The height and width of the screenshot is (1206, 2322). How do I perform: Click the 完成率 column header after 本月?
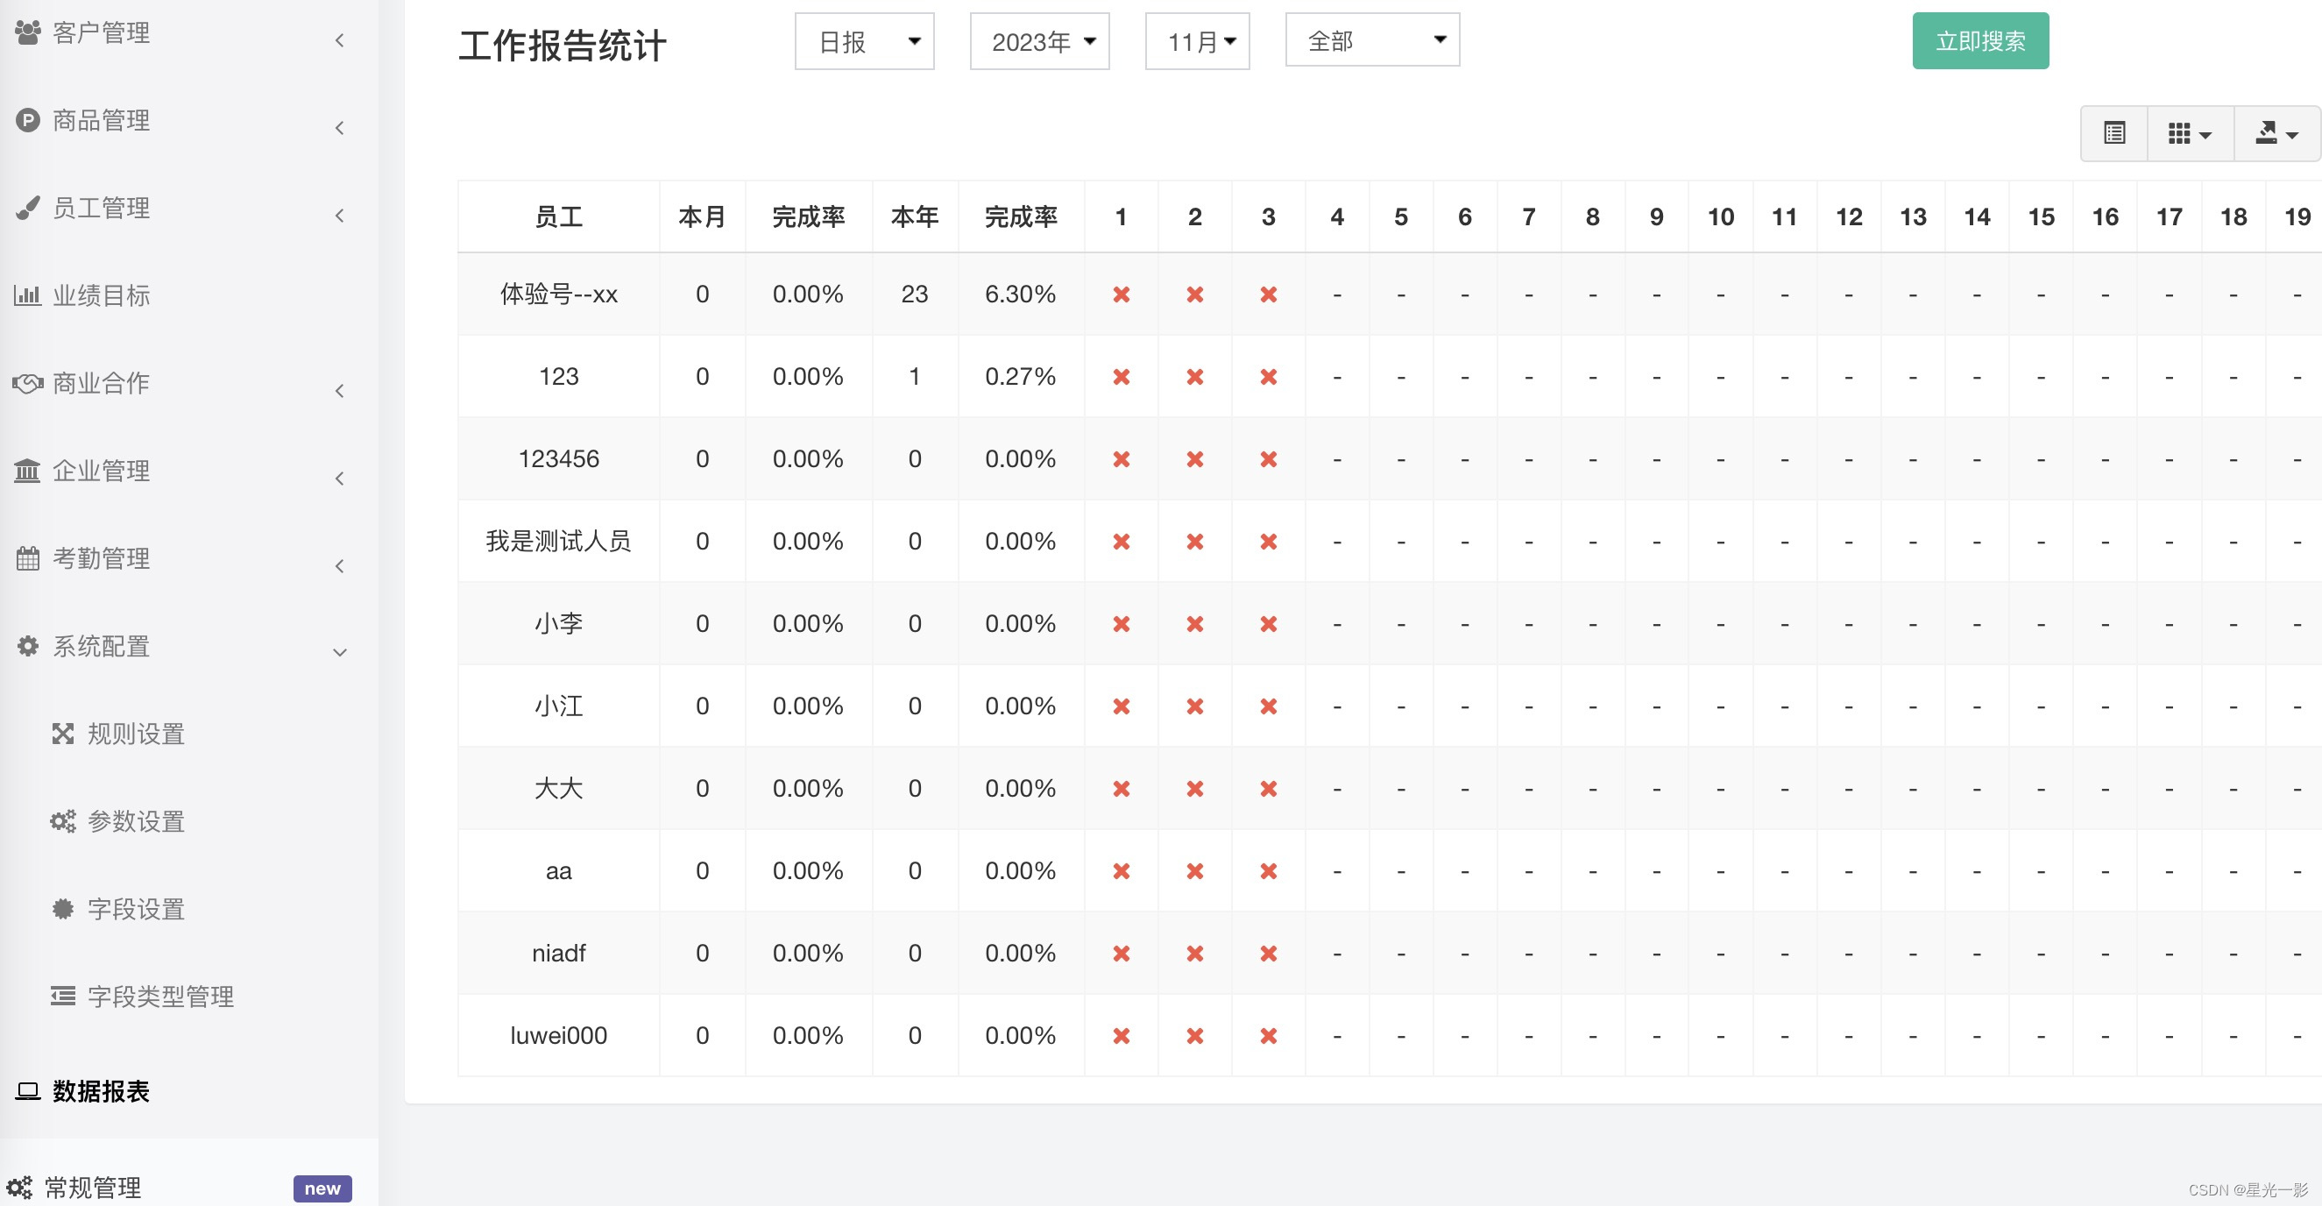[x=809, y=216]
